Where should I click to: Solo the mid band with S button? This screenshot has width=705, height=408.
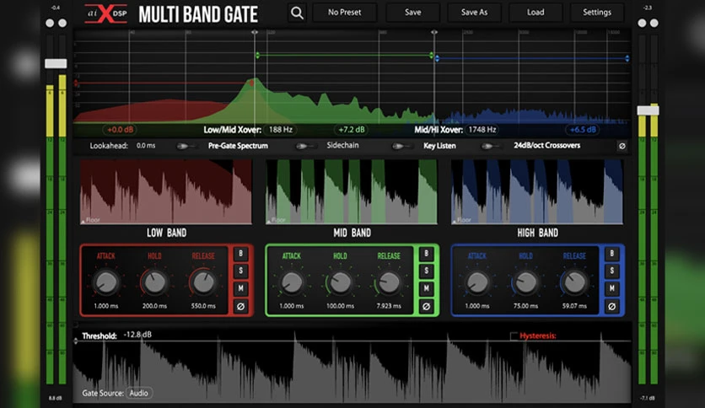[426, 271]
